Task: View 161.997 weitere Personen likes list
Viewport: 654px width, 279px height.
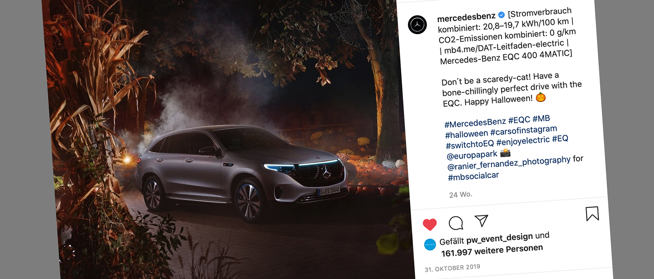Action: point(492,250)
